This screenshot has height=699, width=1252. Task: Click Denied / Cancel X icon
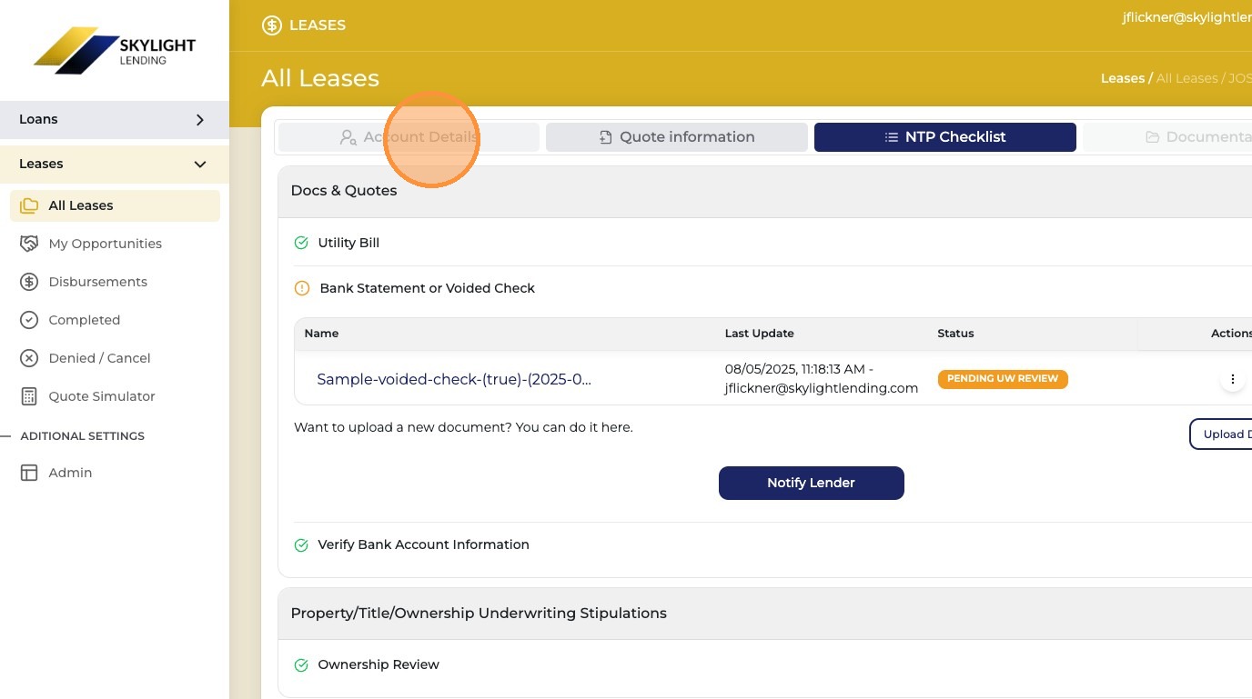(x=29, y=358)
